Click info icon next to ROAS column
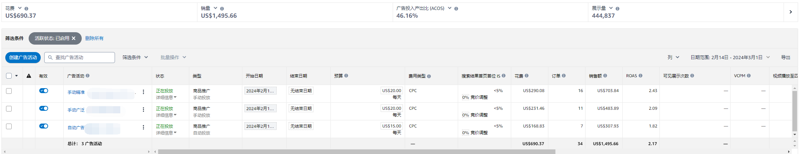Screen dimensions: 802x154 tap(641, 76)
